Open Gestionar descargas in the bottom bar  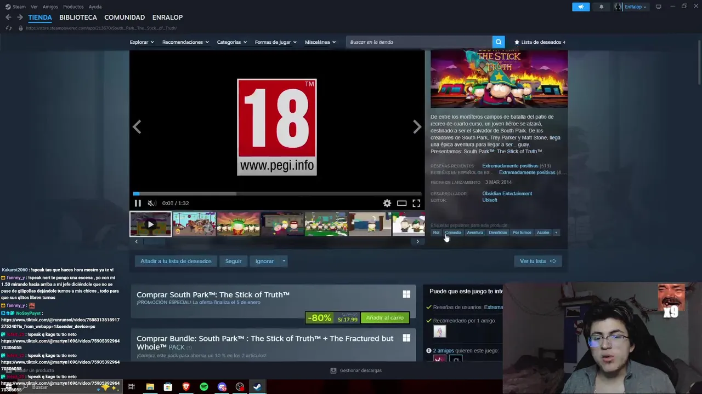(356, 370)
